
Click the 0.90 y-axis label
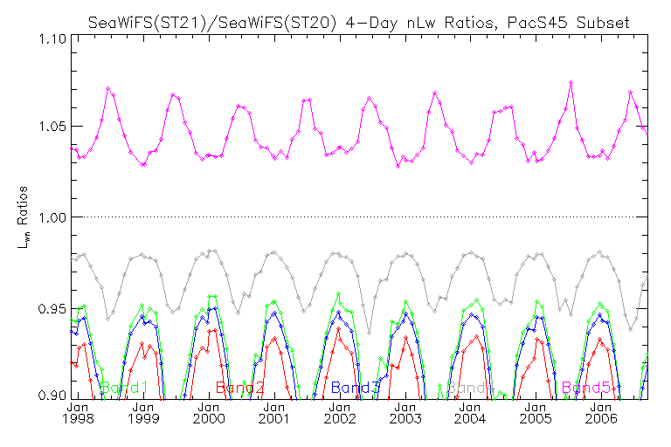[52, 395]
